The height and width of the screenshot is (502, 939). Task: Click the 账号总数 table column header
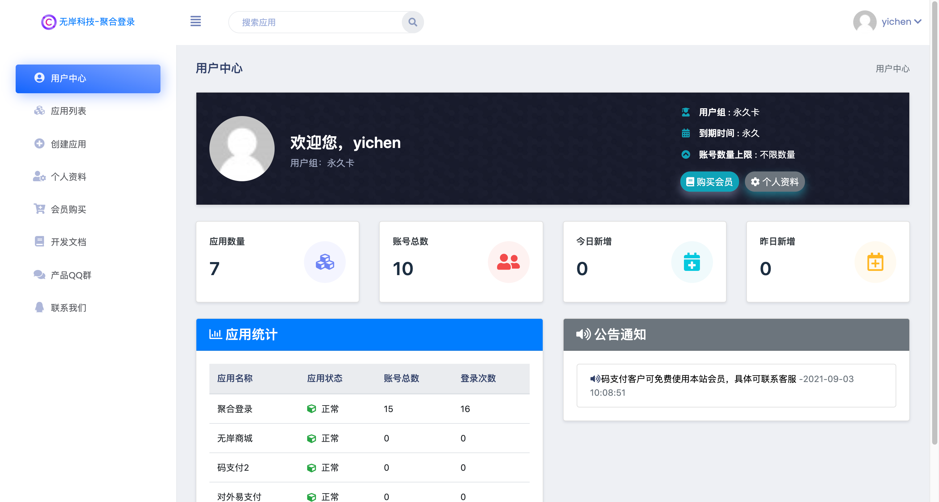pyautogui.click(x=401, y=378)
